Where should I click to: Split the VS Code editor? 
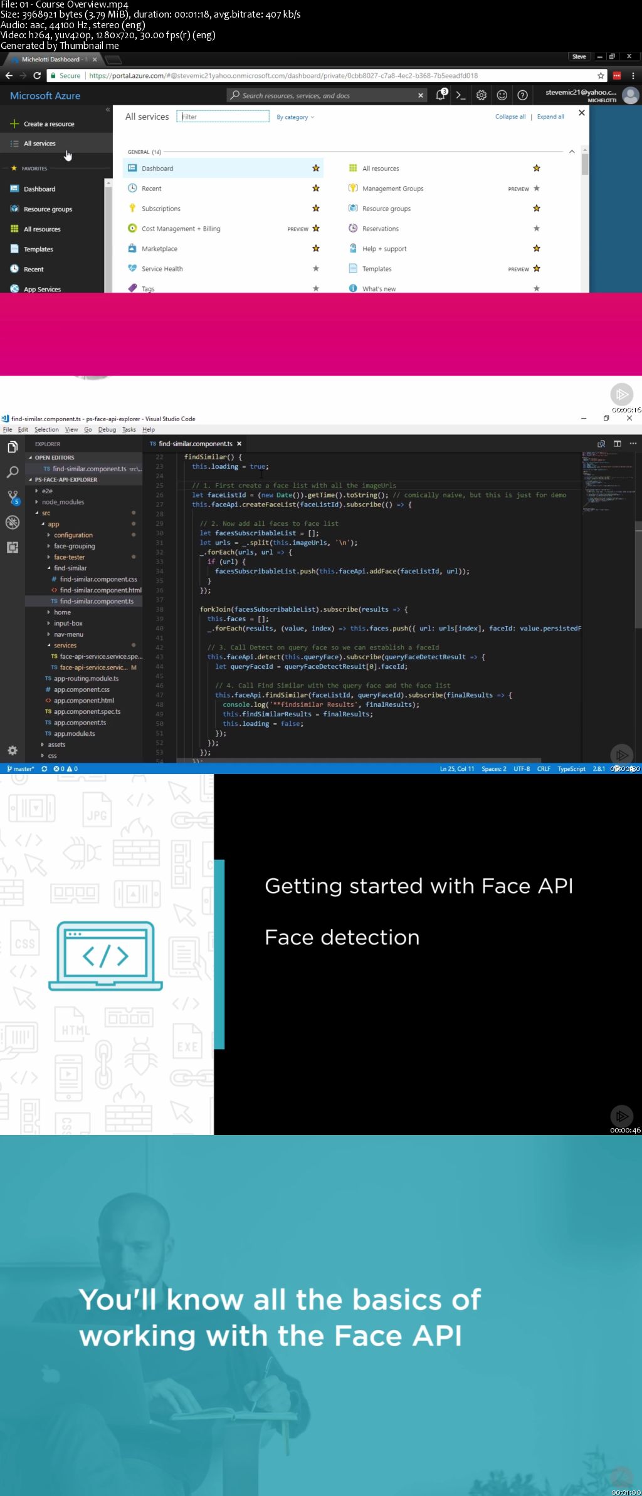[617, 444]
